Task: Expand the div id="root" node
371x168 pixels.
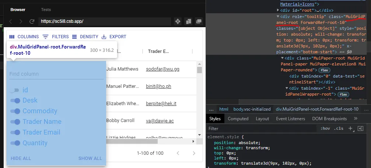Action: [278, 10]
